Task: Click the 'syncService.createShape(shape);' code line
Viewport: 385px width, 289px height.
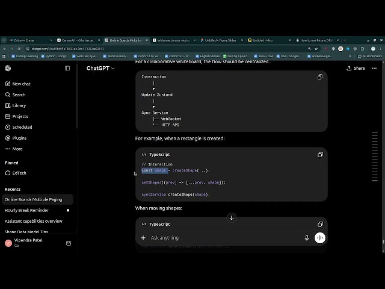Action: pyautogui.click(x=176, y=194)
